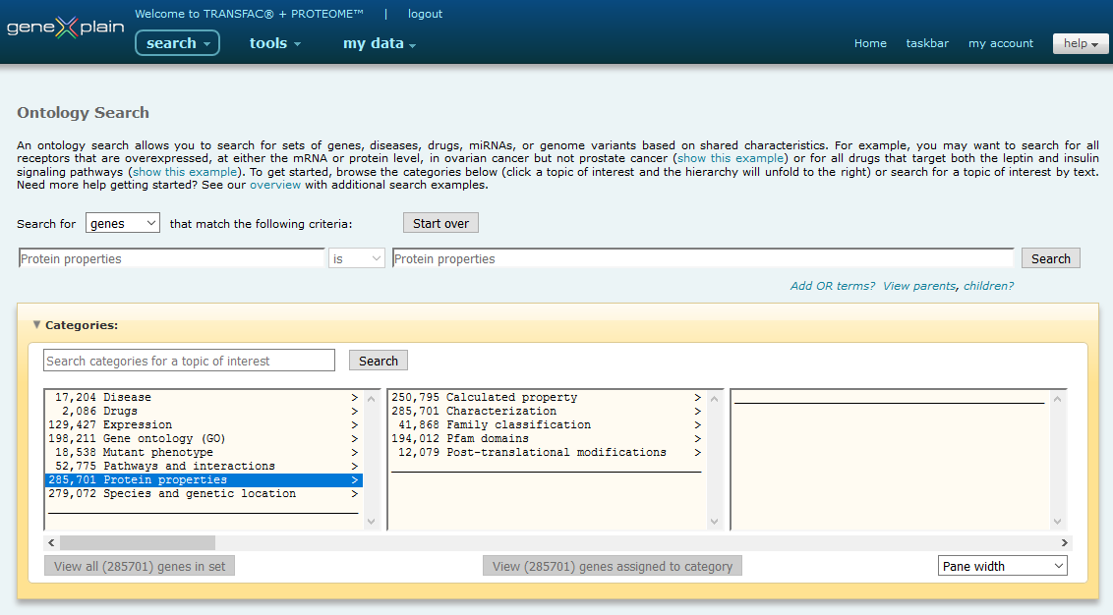Collapse the Categories section triangle
The image size is (1113, 615).
36,324
